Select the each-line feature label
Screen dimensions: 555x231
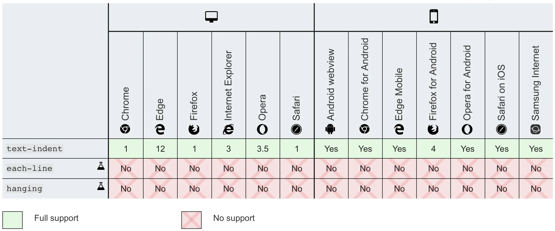pyautogui.click(x=29, y=168)
